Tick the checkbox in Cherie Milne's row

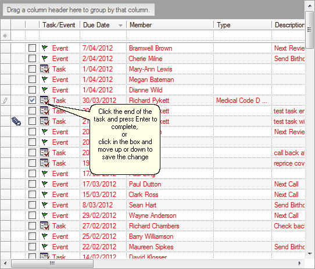[32, 59]
